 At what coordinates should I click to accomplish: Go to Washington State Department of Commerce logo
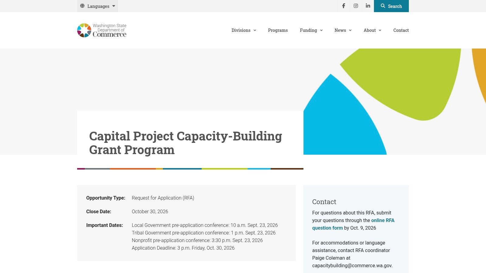[102, 30]
